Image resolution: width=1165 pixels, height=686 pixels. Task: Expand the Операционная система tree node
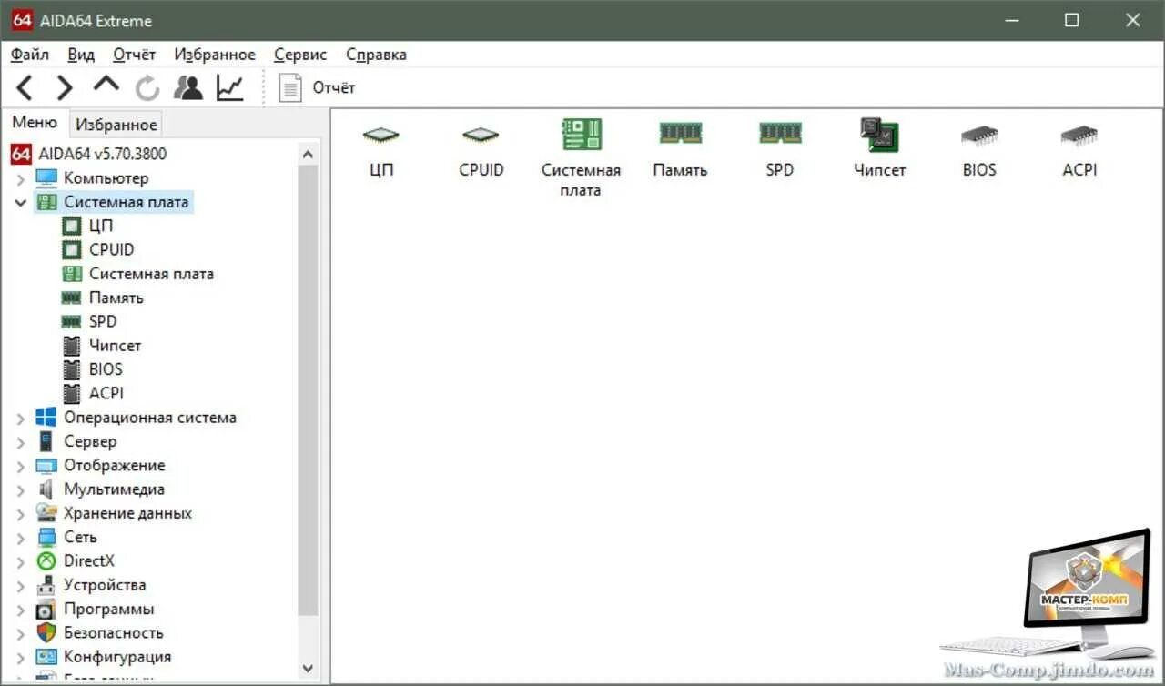[x=20, y=418]
